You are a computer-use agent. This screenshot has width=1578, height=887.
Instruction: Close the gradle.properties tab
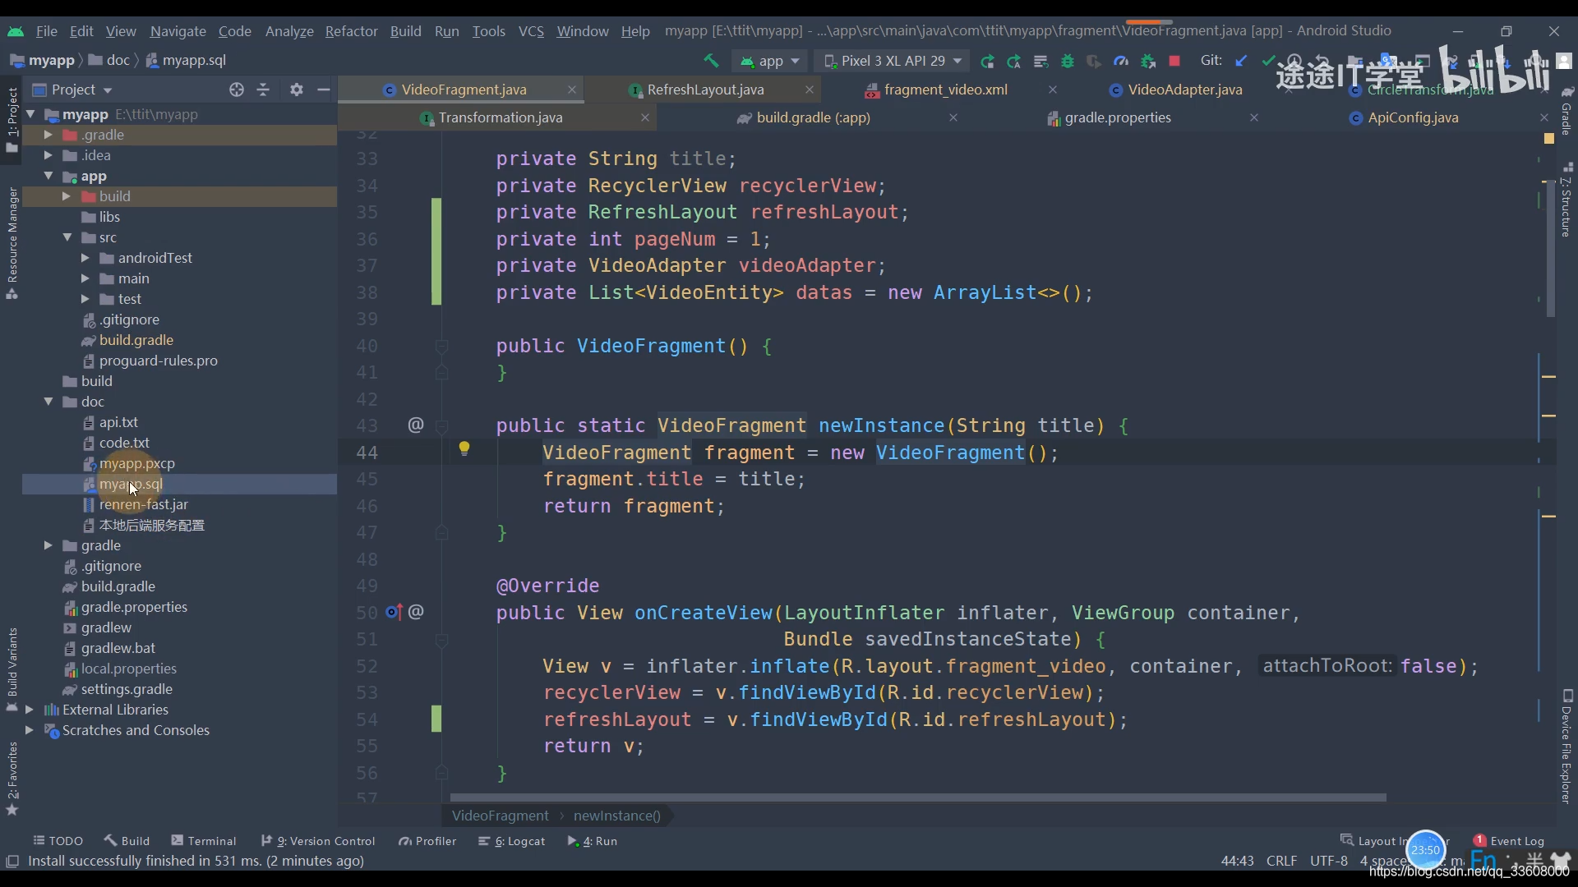(1254, 117)
